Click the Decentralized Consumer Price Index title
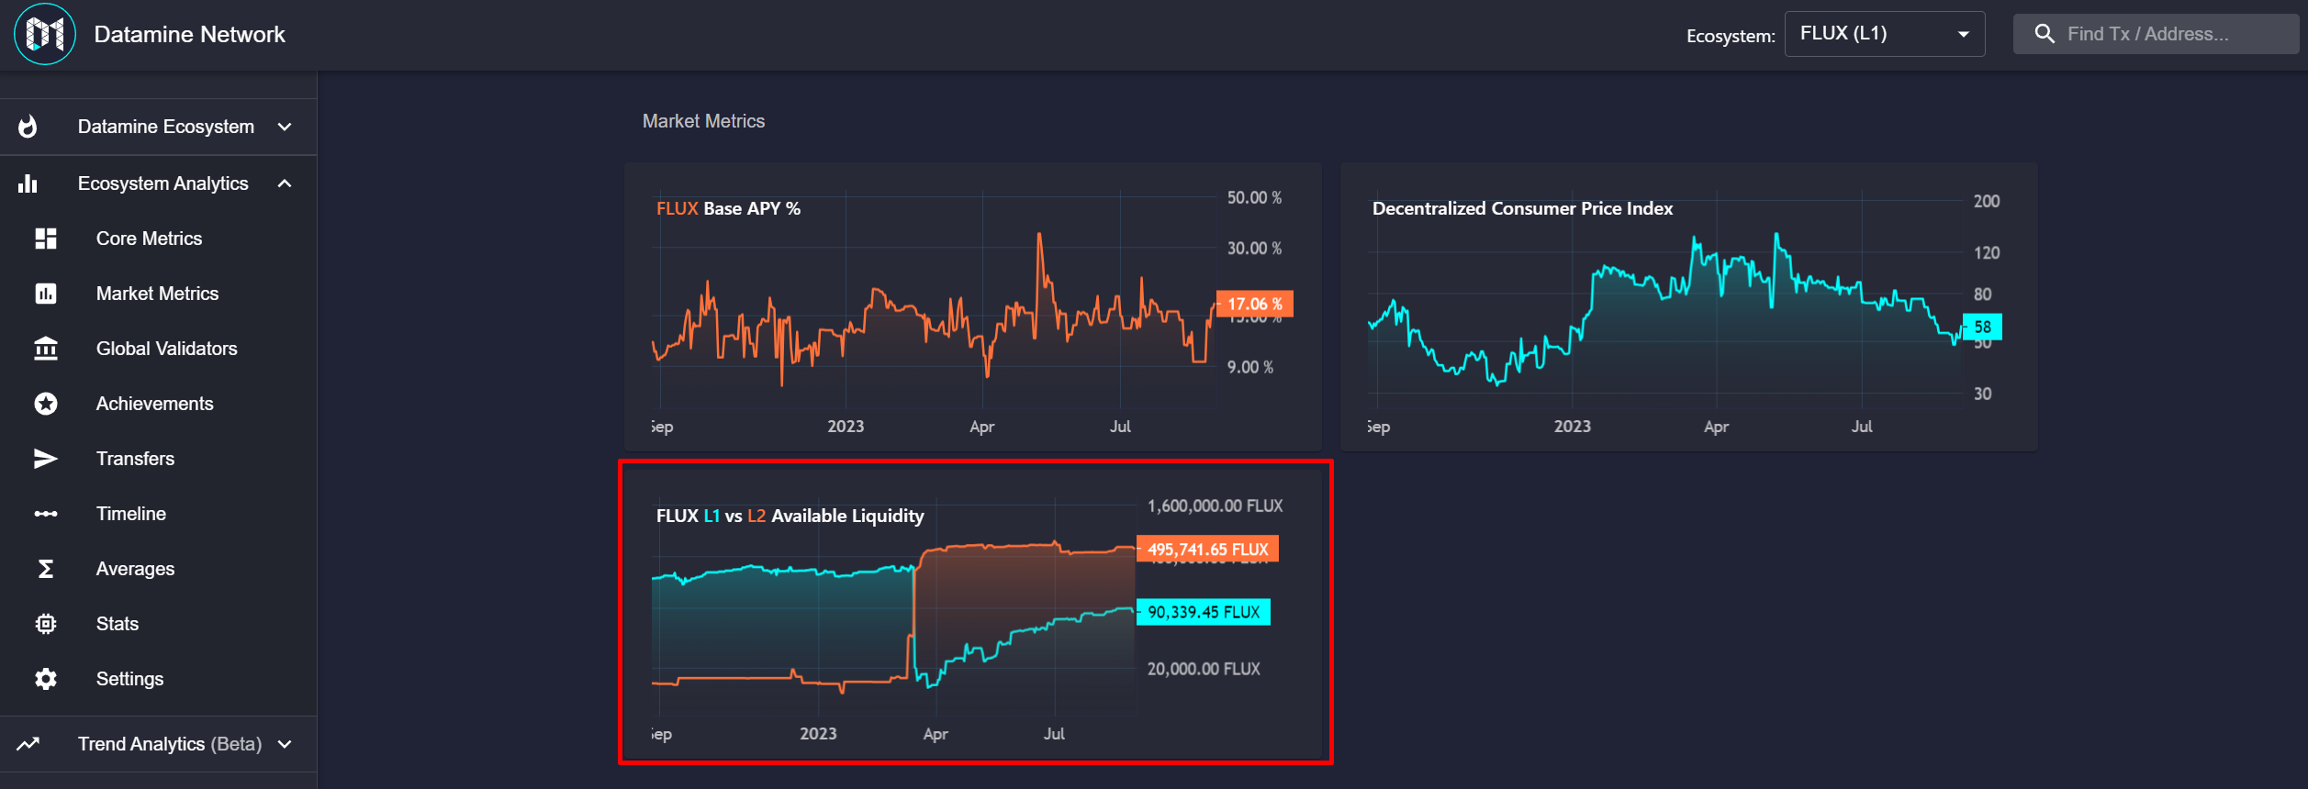Screen dimensions: 2308x789 click(x=1522, y=208)
